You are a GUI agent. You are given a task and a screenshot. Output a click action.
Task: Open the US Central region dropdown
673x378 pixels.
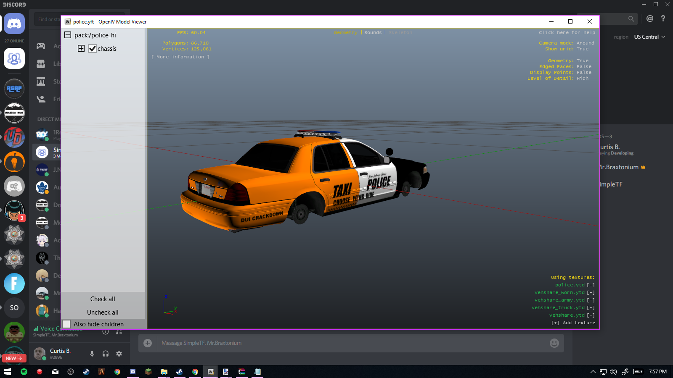(649, 37)
